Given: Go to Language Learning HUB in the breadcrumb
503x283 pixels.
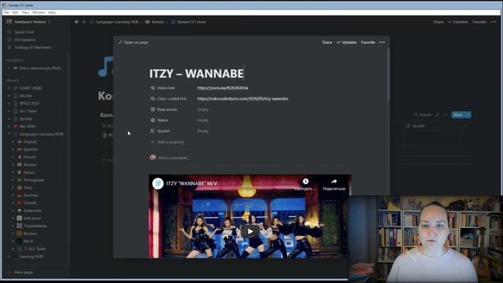Looking at the screenshot, I should [117, 22].
